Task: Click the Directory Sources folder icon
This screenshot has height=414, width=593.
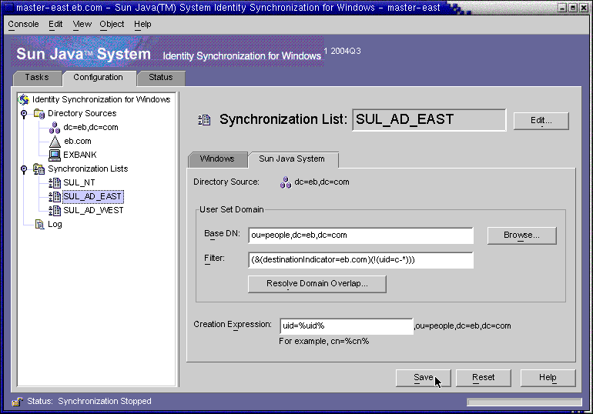Action: [39, 113]
